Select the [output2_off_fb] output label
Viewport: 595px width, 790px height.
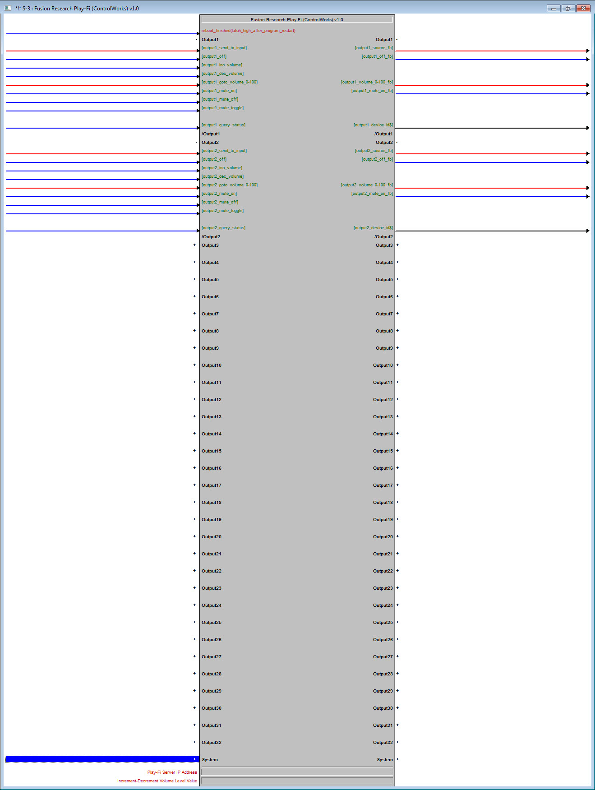point(377,159)
